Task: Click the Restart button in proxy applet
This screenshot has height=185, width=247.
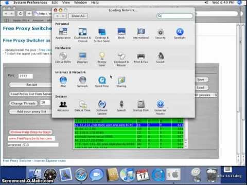Action: tap(31, 85)
